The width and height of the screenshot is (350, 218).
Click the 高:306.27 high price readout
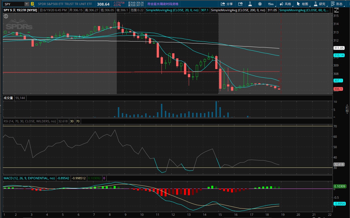(x=92, y=10)
